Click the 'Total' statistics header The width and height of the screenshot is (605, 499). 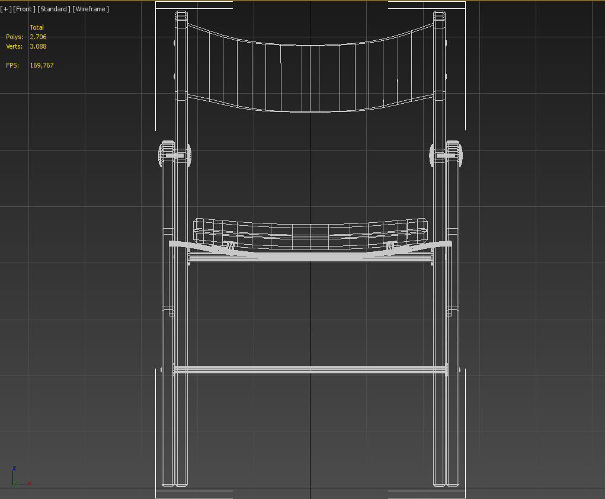[37, 27]
